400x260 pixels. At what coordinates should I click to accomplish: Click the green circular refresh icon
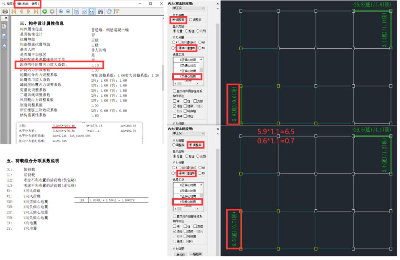tap(44, 11)
